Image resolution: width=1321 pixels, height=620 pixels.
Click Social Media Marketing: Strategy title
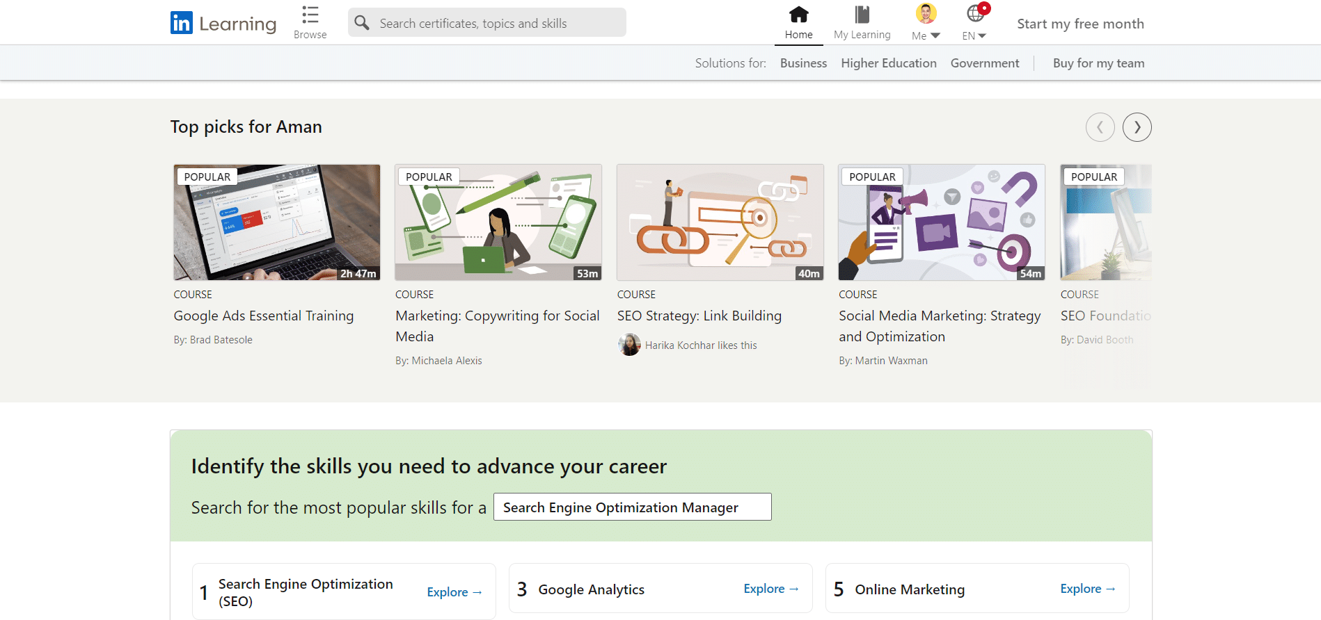click(940, 326)
